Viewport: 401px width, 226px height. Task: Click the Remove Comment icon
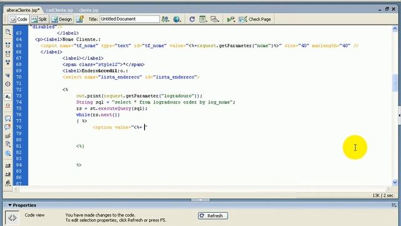point(8,127)
